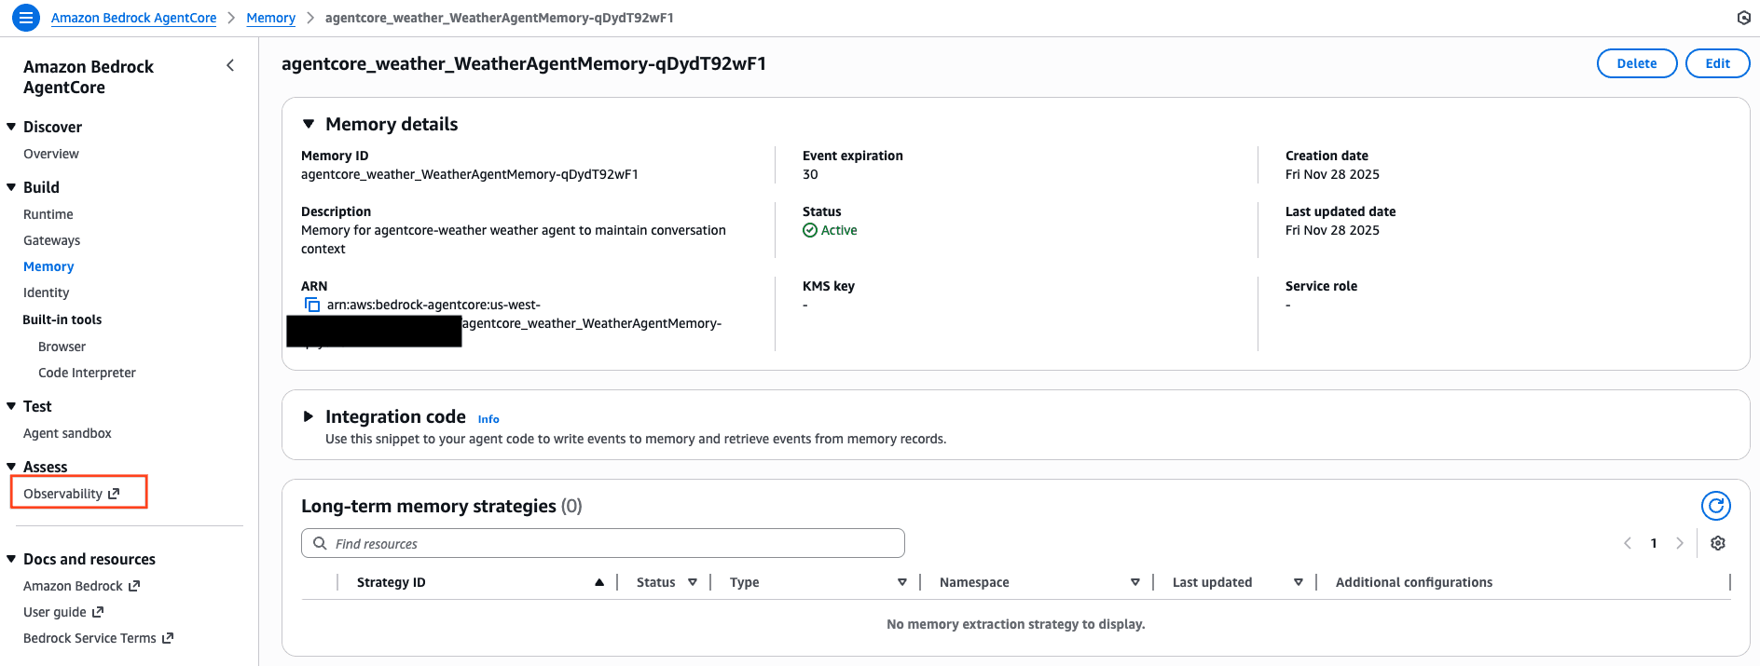1760x666 pixels.
Task: Click the green Active status check icon
Action: pyautogui.click(x=810, y=230)
